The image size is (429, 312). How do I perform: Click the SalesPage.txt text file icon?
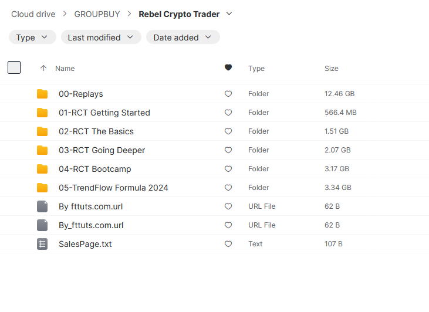[42, 244]
